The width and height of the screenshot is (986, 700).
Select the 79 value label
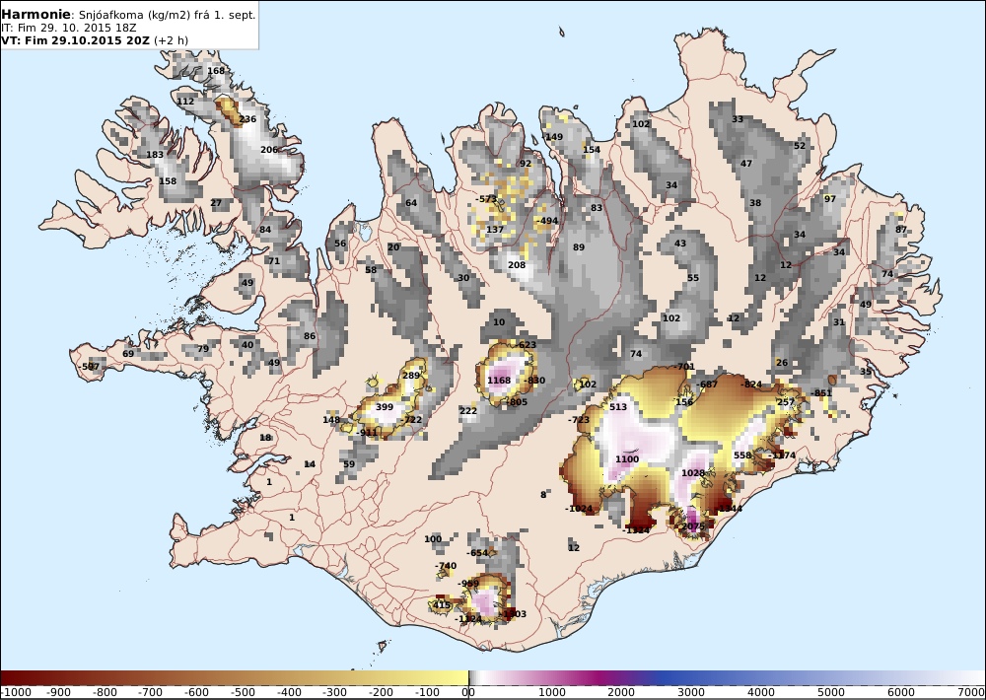pyautogui.click(x=203, y=348)
